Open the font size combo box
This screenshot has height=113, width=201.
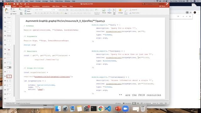point(55,10)
